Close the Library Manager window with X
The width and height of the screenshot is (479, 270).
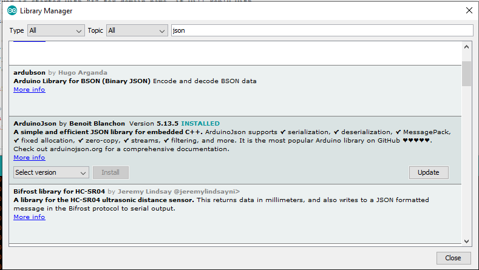coord(469,10)
